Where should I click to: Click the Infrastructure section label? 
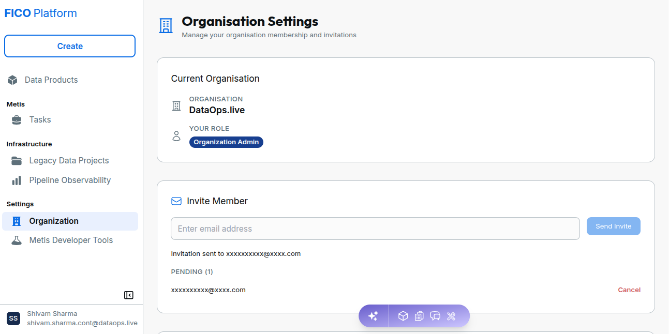coord(29,144)
